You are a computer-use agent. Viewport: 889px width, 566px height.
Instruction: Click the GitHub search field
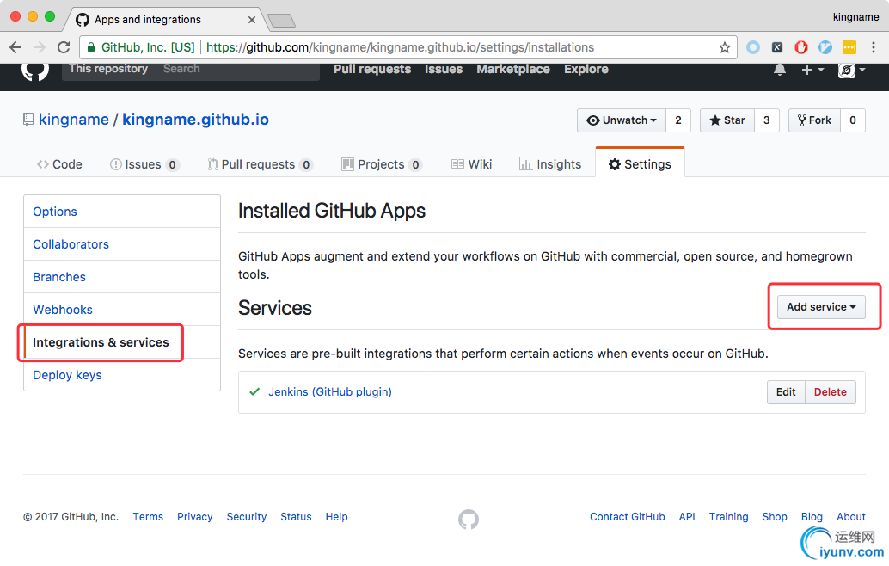coord(237,69)
